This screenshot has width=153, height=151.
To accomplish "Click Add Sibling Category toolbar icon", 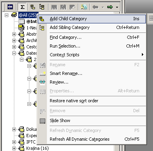I will [x=42, y=7].
